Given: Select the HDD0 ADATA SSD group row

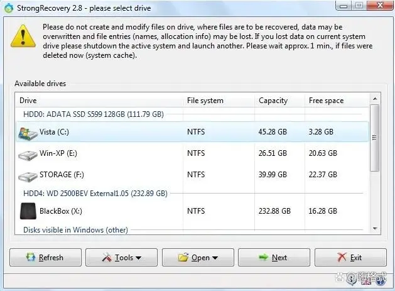Looking at the screenshot, I should click(93, 115).
